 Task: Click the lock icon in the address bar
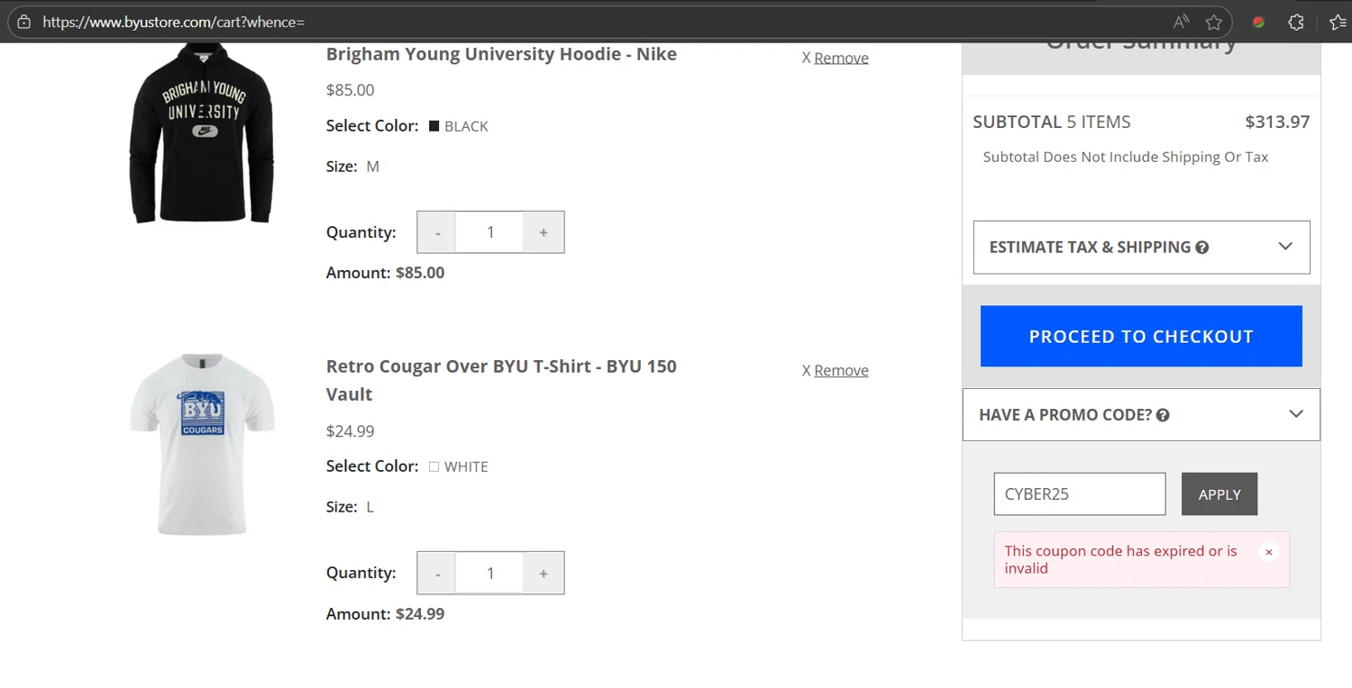[x=24, y=22]
